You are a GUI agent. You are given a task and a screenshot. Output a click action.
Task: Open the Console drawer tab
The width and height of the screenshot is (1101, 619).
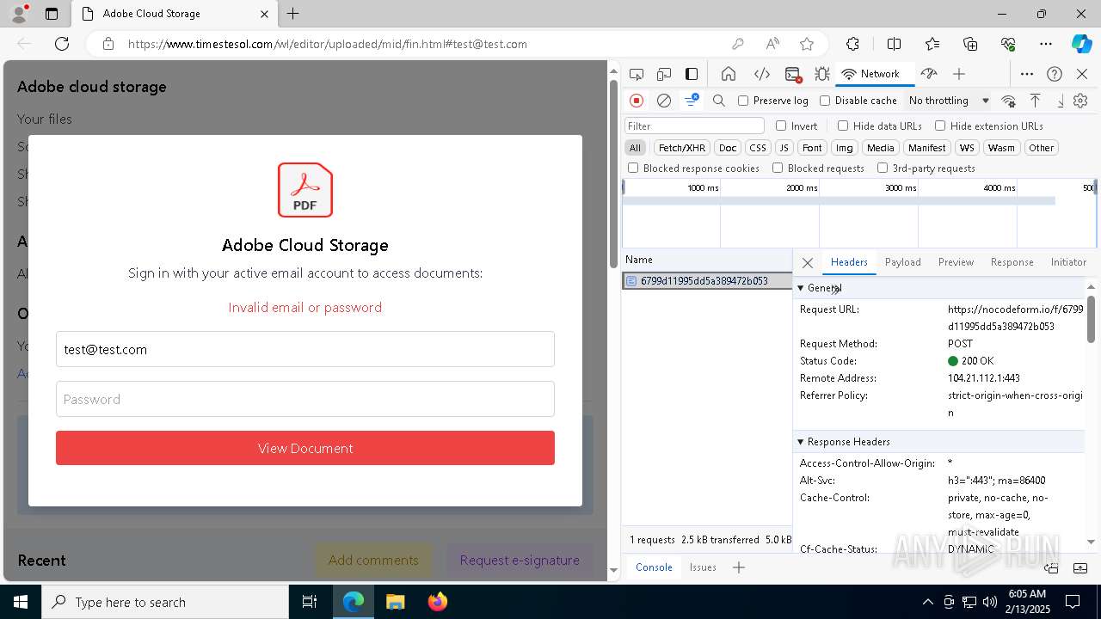(654, 567)
